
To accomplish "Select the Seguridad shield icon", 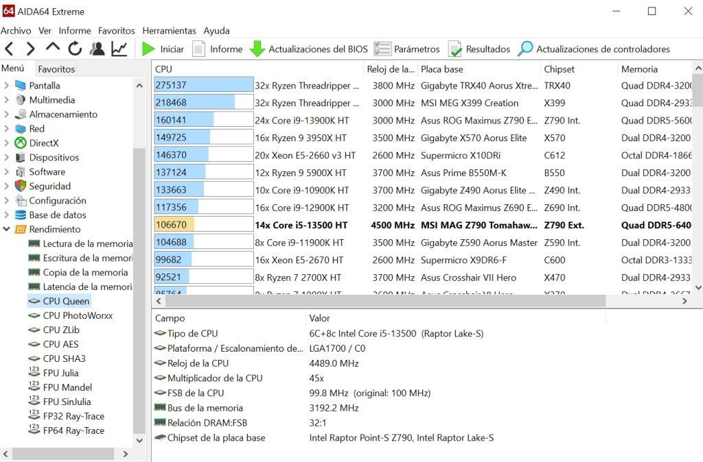I will point(20,186).
